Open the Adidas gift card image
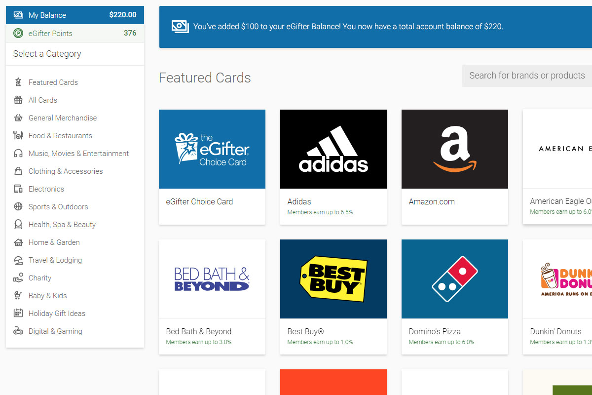592x395 pixels. (333, 149)
